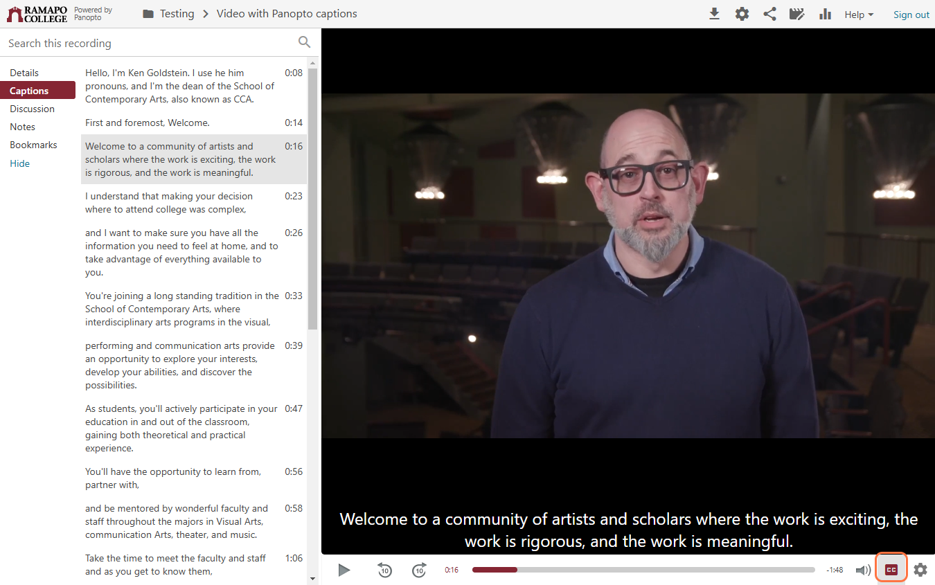Mute the volume speaker icon

pyautogui.click(x=863, y=570)
